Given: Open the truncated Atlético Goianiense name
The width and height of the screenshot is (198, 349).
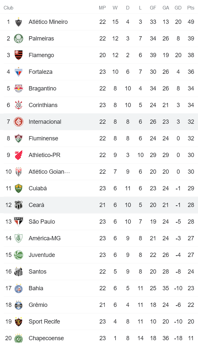Looking at the screenshot, I should (x=49, y=172).
